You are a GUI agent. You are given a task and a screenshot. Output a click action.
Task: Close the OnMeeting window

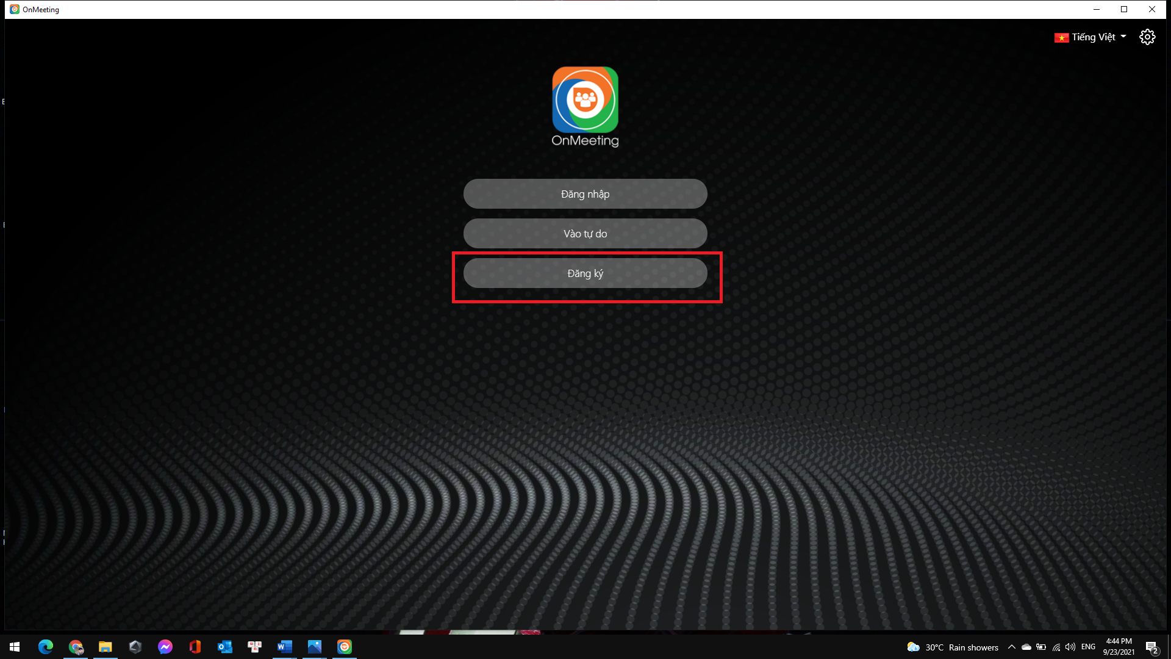[1152, 9]
